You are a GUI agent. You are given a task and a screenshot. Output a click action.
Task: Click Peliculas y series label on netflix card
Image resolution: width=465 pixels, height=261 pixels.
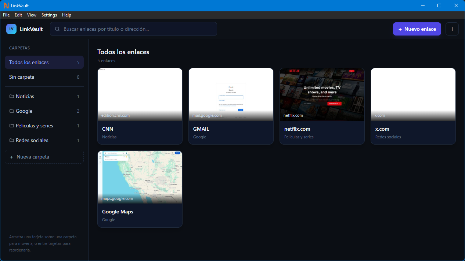click(x=299, y=137)
